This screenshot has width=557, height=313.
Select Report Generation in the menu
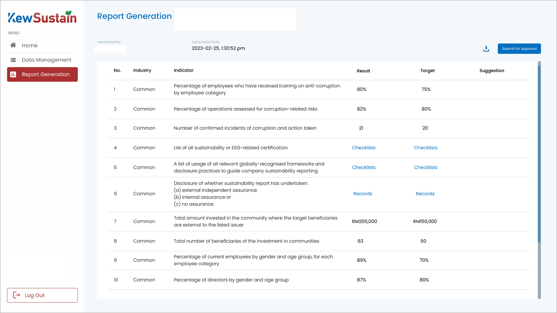coord(47,74)
